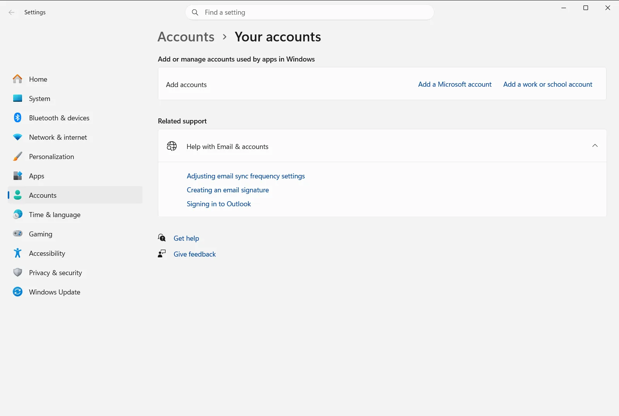This screenshot has height=416, width=619.
Task: Click the Accessibility figure icon
Action: (17, 253)
